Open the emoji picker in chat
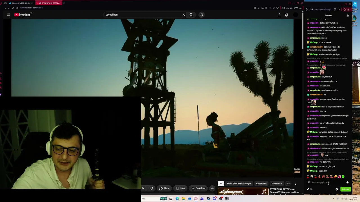 [347, 182]
